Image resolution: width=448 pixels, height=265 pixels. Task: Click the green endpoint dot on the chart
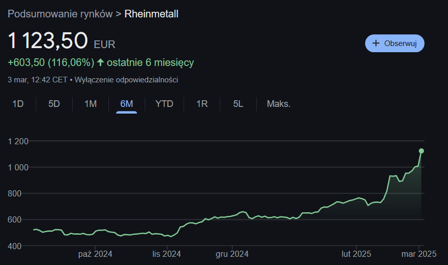coord(421,151)
